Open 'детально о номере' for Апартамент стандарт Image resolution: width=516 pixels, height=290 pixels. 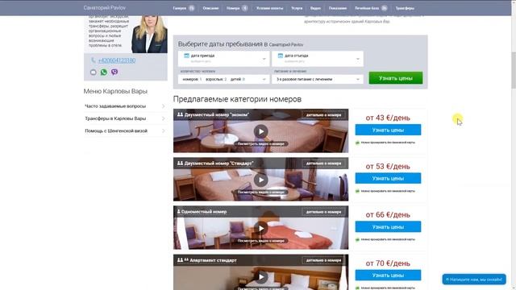[323, 260]
